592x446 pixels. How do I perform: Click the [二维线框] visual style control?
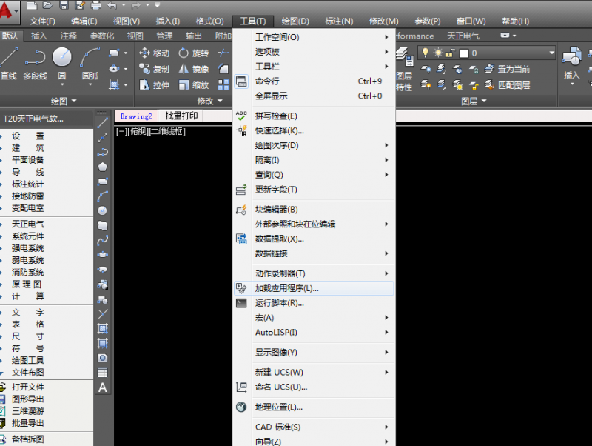[x=168, y=131]
